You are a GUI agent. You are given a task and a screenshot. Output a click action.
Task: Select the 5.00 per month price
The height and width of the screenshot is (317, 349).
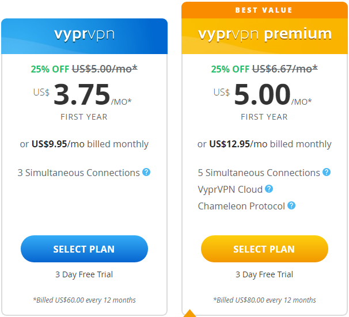pyautogui.click(x=263, y=94)
